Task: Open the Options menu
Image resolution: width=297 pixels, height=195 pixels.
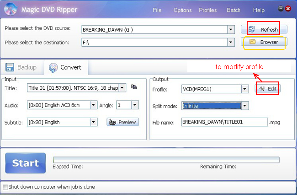Action: [x=183, y=10]
